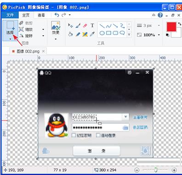182x175 pixels.
Task: Open the 文件 file menu
Action: pyautogui.click(x=10, y=15)
